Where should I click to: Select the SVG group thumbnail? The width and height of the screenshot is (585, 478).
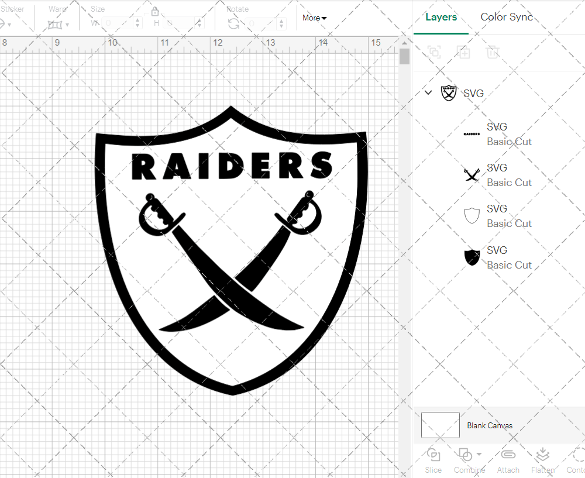point(449,93)
